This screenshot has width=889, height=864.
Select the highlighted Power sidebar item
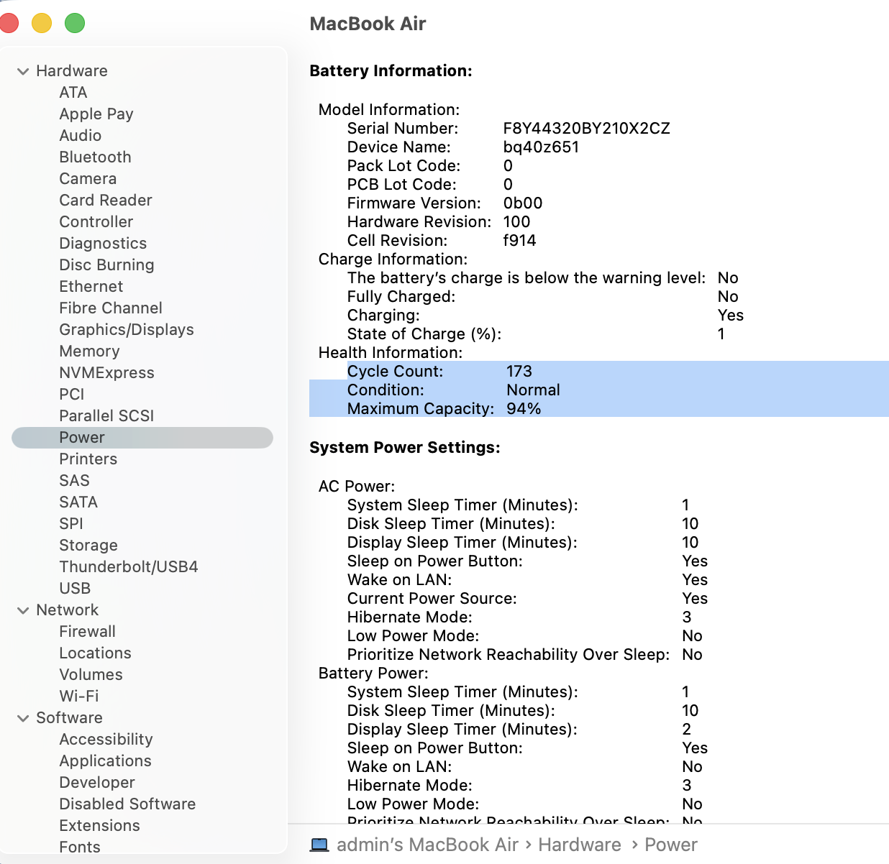pyautogui.click(x=142, y=438)
